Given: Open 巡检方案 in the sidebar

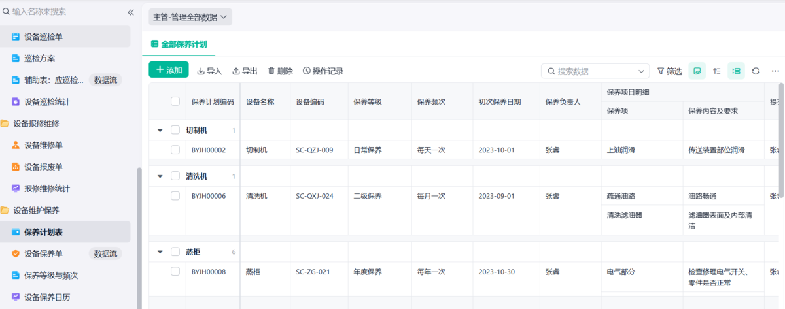Looking at the screenshot, I should 65,58.
